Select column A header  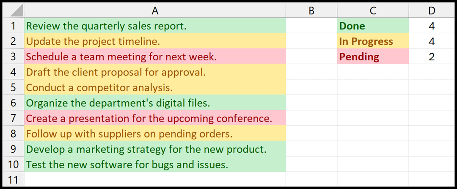[x=155, y=11]
